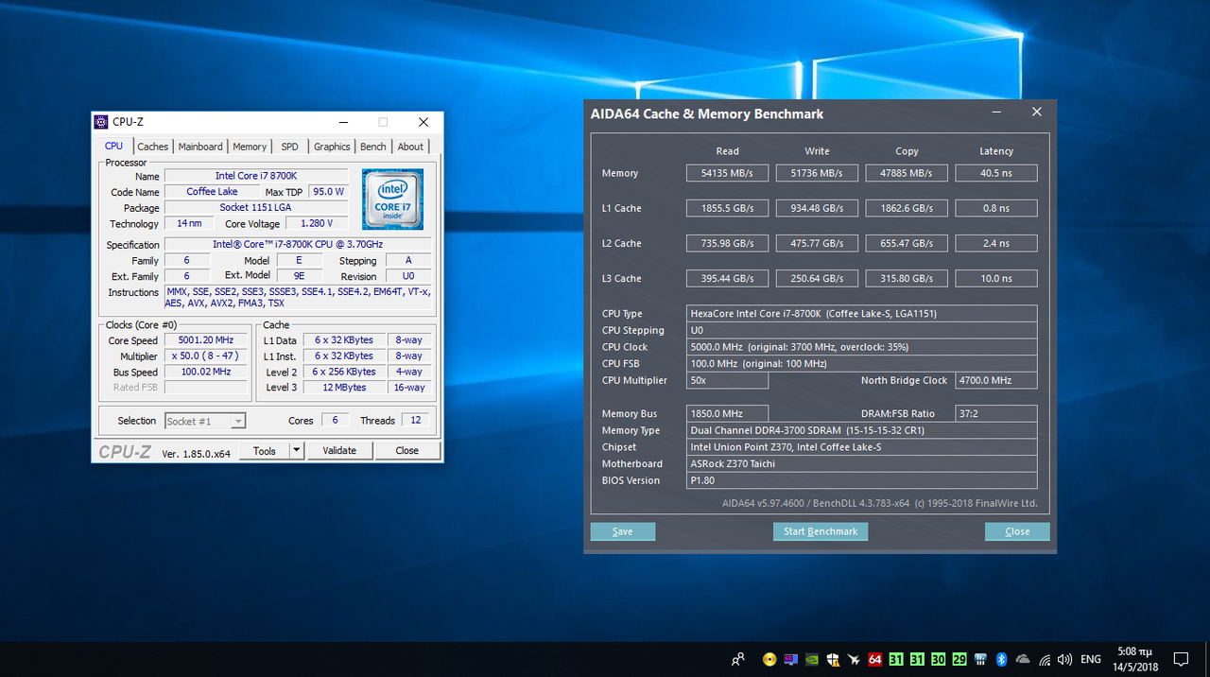This screenshot has width=1210, height=677.
Task: Minimize the CPU-Z window
Action: click(x=341, y=122)
